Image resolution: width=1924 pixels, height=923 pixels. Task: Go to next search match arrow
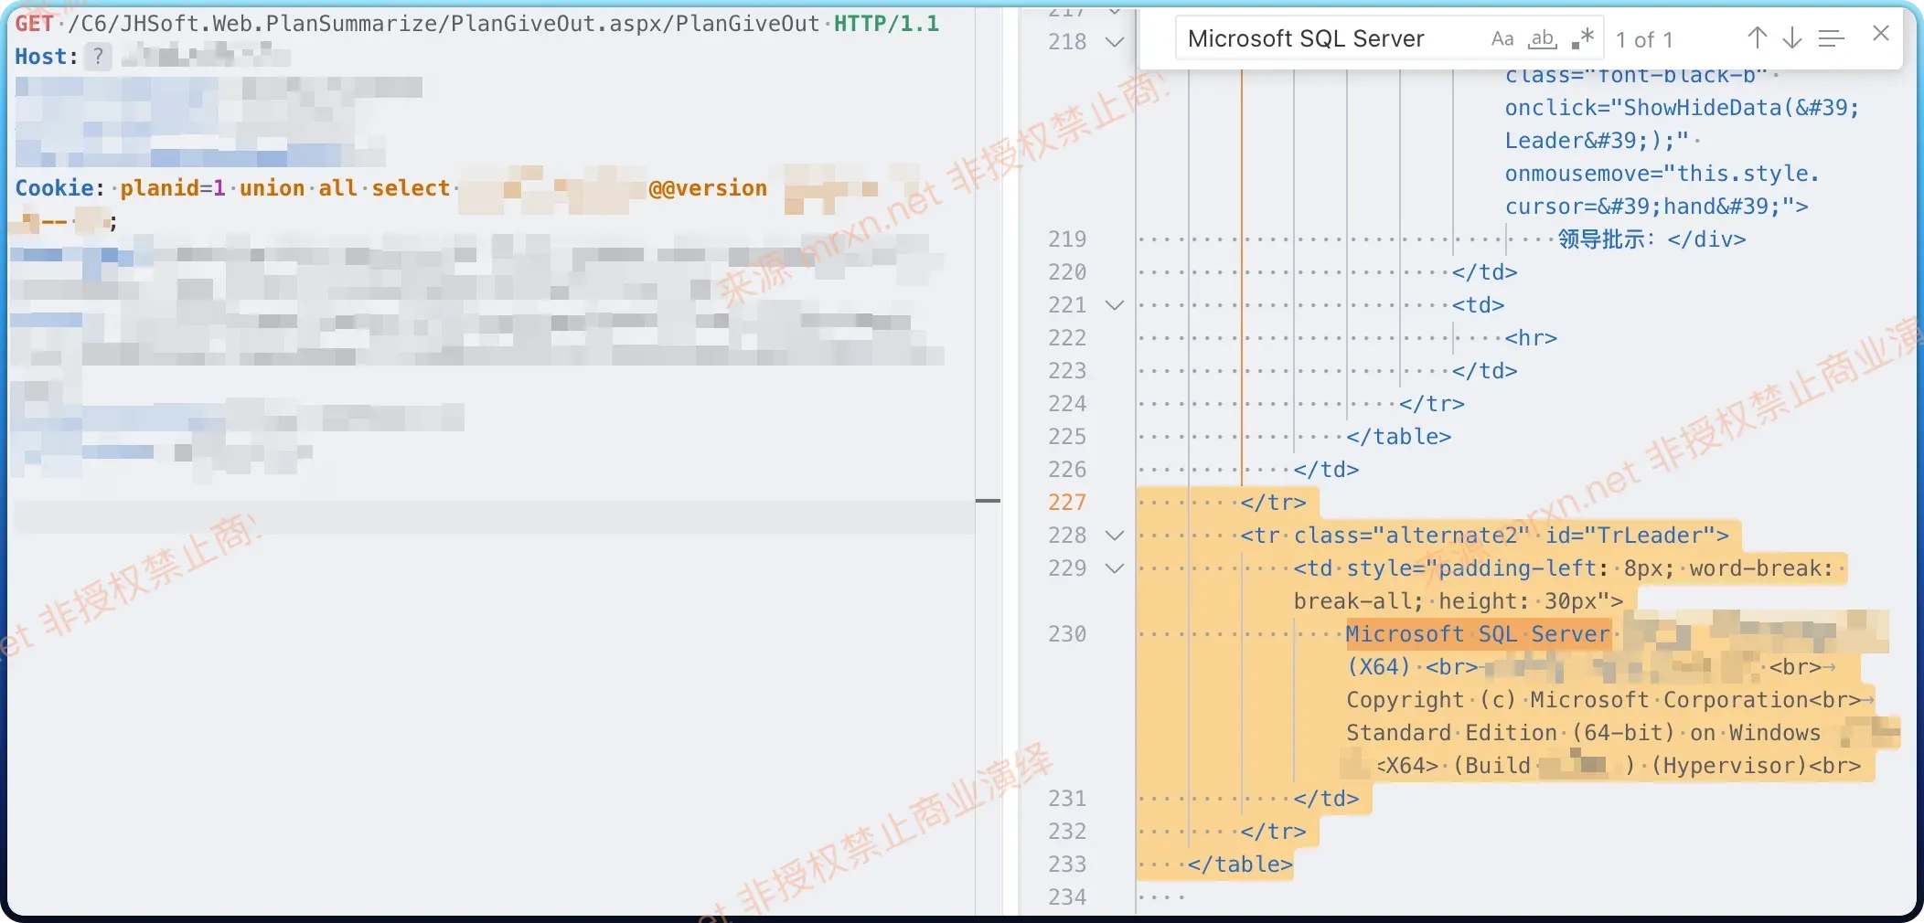point(1792,37)
